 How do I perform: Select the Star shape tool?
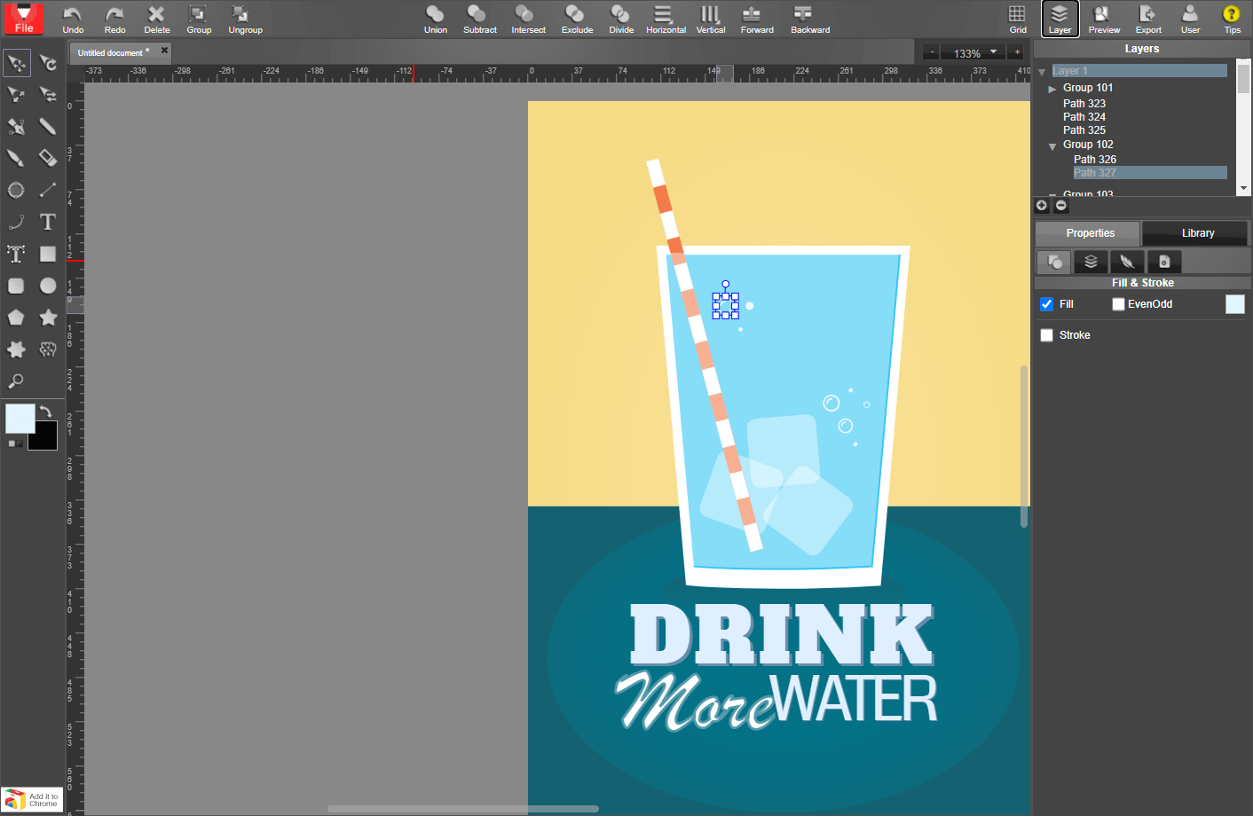[48, 318]
